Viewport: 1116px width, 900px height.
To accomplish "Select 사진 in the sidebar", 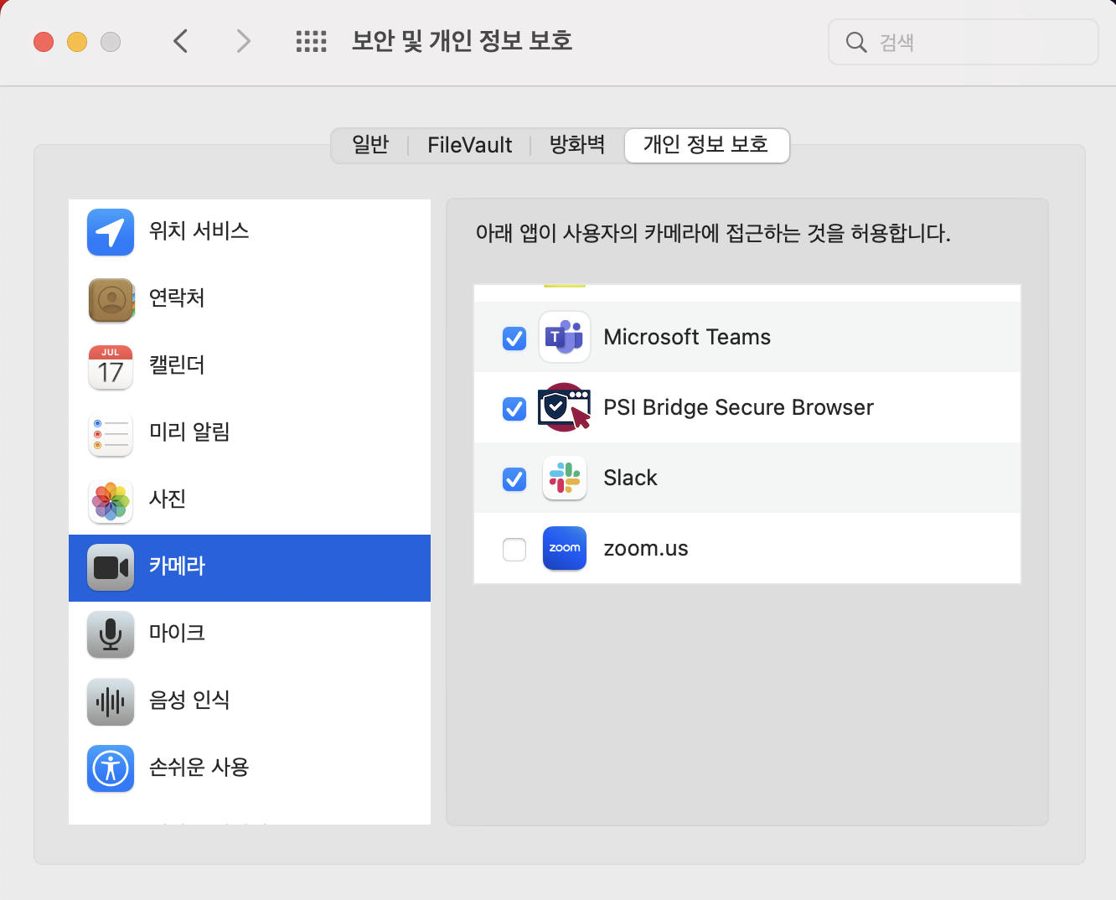I will pyautogui.click(x=250, y=500).
